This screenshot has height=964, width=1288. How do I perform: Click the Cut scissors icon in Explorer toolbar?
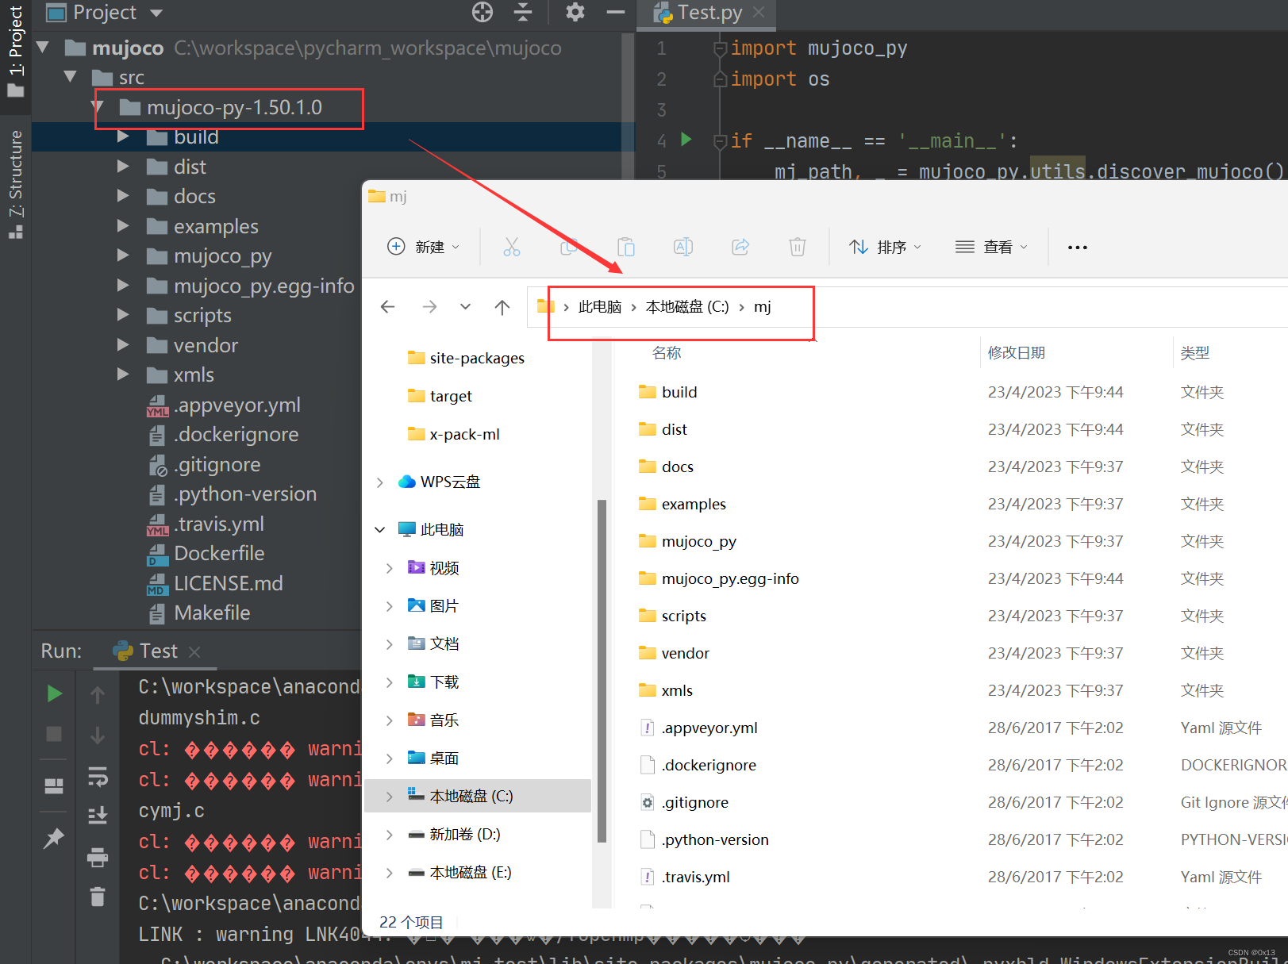click(512, 247)
